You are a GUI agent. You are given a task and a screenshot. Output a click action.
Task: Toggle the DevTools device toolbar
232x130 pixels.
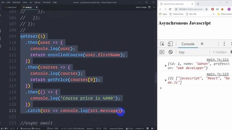point(170,44)
